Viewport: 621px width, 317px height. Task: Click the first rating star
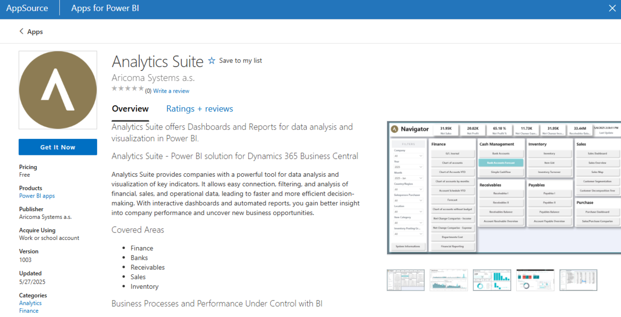click(x=114, y=88)
